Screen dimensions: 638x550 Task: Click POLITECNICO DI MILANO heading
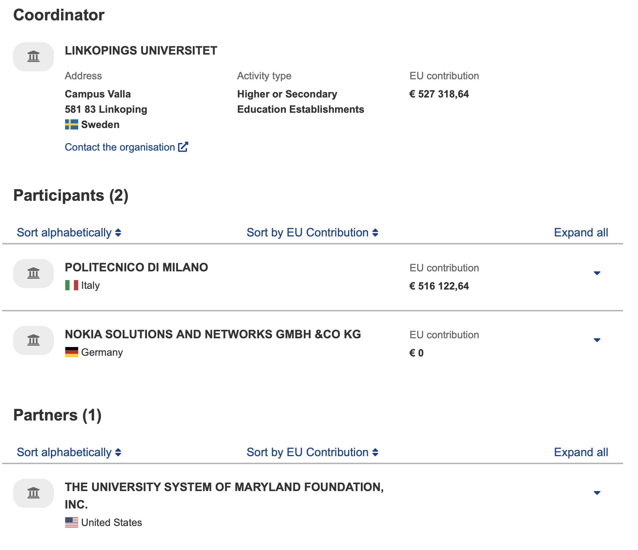(x=136, y=267)
